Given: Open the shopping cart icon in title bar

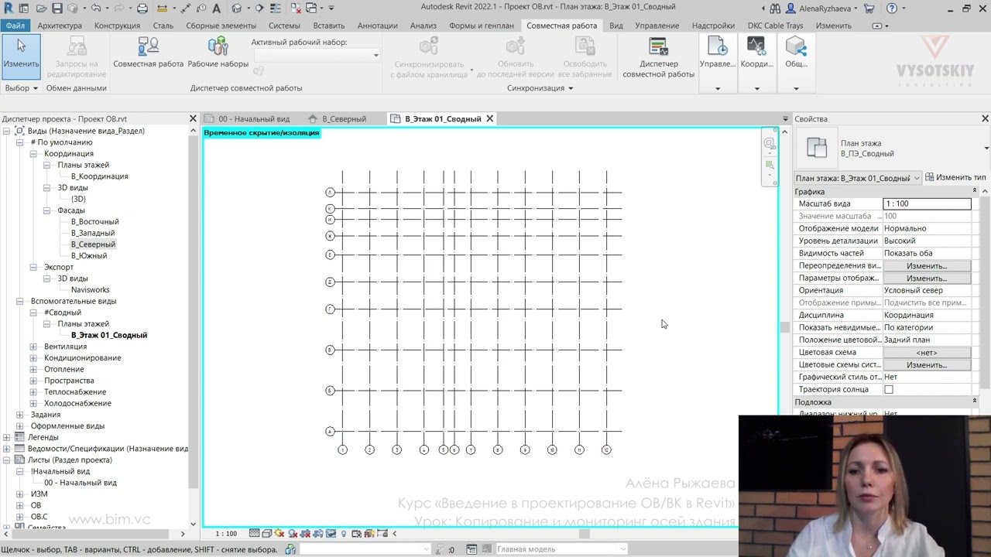Looking at the screenshot, I should (x=869, y=9).
